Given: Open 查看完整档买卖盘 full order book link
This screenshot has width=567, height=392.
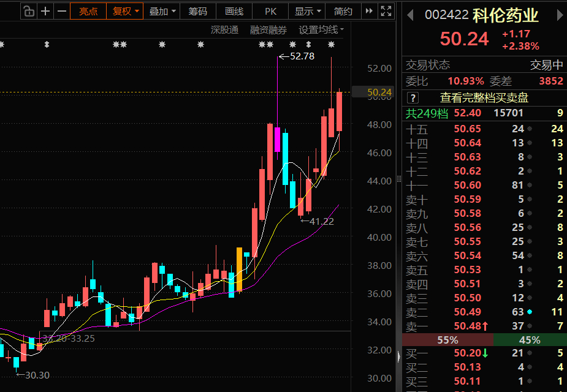Looking at the screenshot, I should click(x=484, y=97).
